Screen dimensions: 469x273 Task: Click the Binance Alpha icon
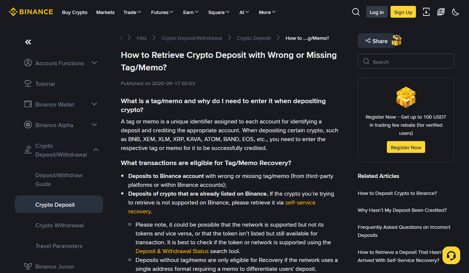pyautogui.click(x=28, y=125)
